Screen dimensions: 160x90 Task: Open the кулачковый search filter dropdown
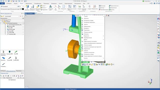coord(19,16)
